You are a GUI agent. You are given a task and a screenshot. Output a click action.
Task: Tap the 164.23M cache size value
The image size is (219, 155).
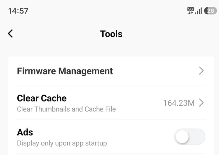[x=179, y=103]
